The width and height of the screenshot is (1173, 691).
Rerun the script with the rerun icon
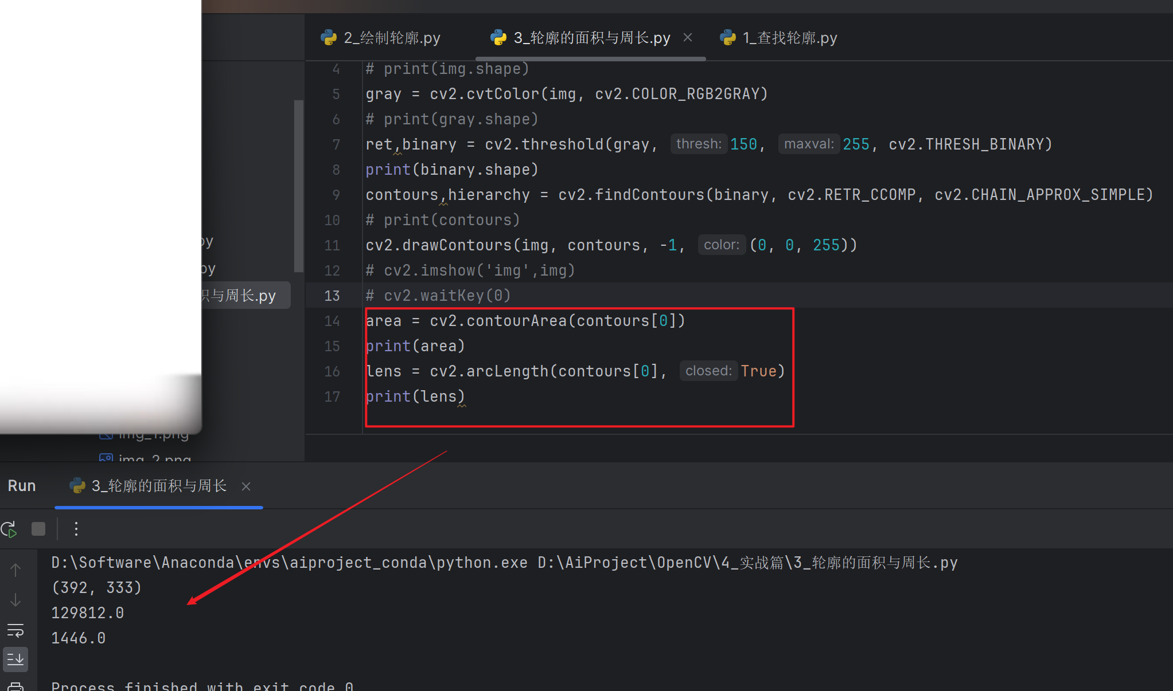pyautogui.click(x=9, y=529)
